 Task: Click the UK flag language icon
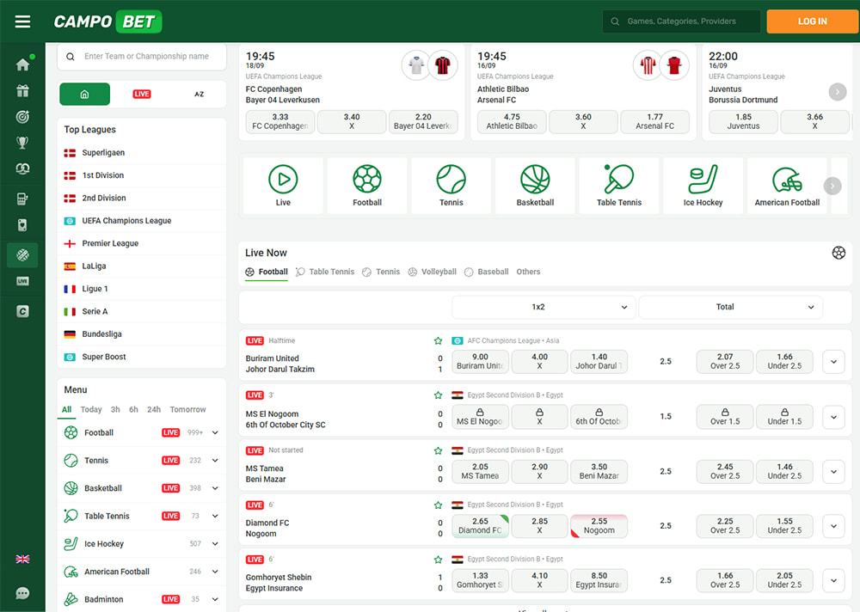tap(22, 559)
